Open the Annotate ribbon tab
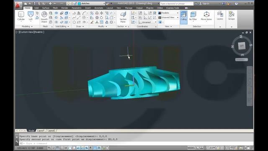268x151 pixels. 99,8
